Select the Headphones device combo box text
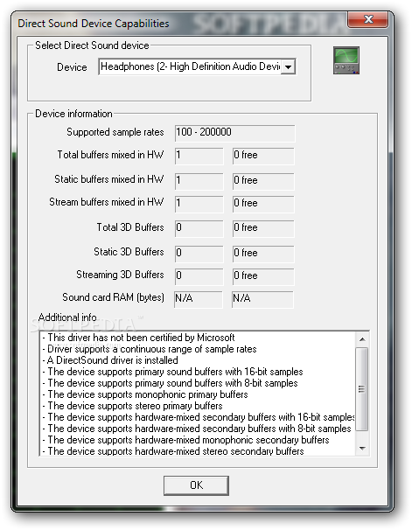This screenshot has height=530, width=412. point(191,66)
